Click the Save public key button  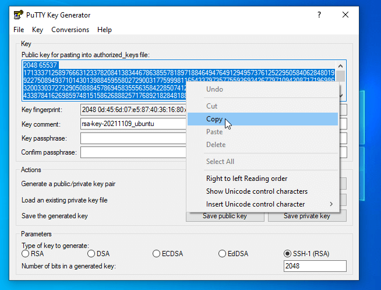[225, 216]
